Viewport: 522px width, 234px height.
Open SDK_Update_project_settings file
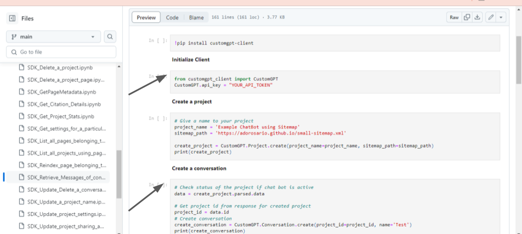[66, 214]
